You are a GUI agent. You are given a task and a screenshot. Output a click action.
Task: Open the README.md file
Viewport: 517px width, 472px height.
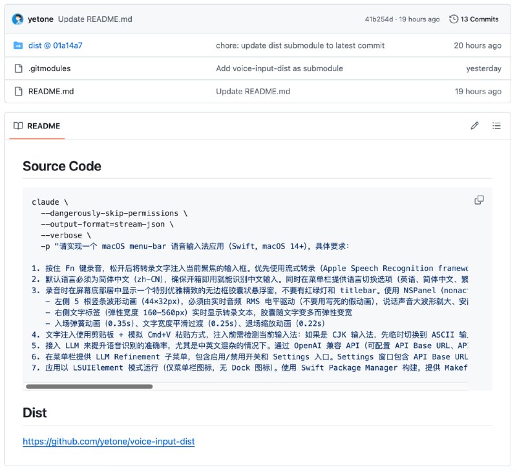(51, 91)
